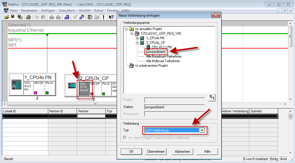Click the Print toolbar icon
Image resolution: width=295 pixels, height=163 pixels.
tap(28, 17)
